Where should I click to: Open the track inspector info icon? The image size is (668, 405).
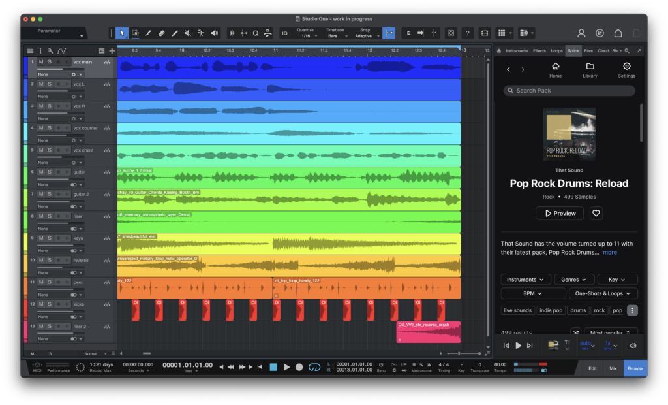[40, 51]
